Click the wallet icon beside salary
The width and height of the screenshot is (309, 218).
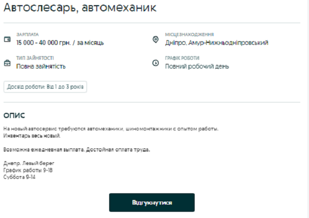pyautogui.click(x=7, y=39)
